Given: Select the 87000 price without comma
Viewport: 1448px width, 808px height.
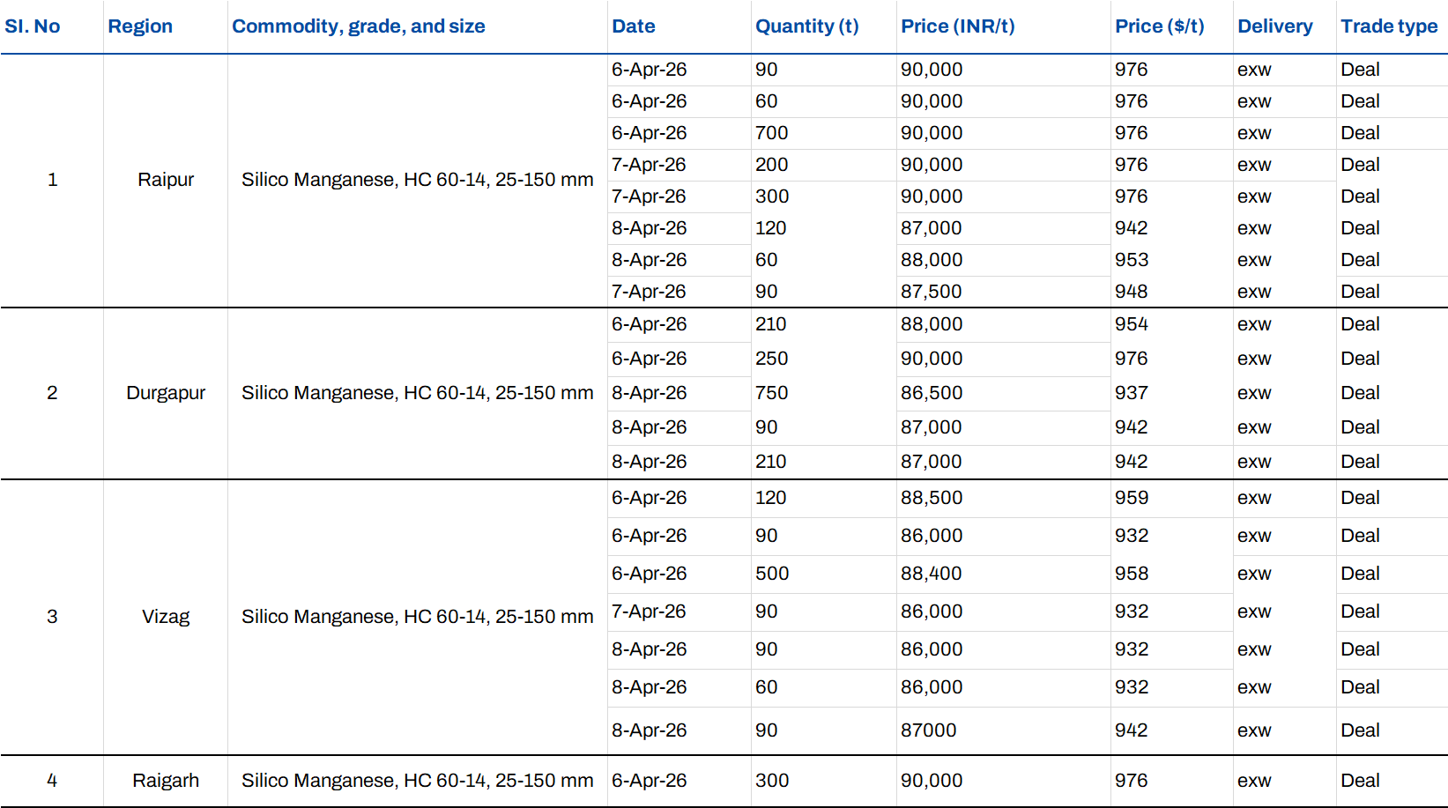Looking at the screenshot, I should point(928,730).
